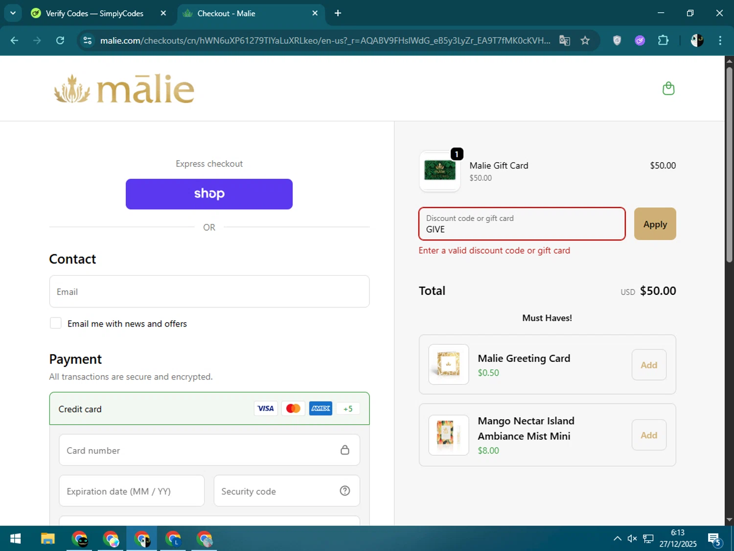Go forward in browser history
734x551 pixels.
pos(37,41)
